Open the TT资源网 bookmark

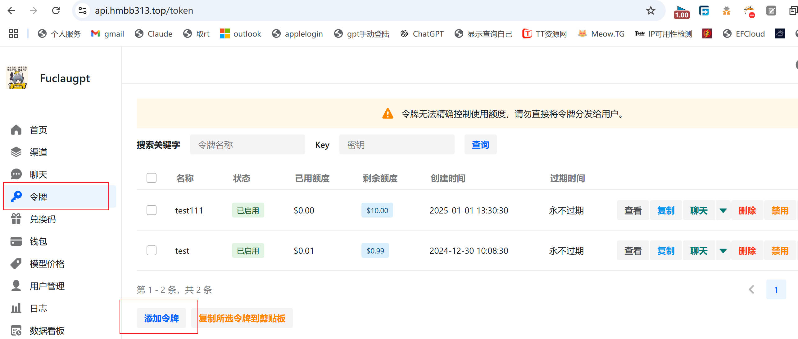click(544, 33)
